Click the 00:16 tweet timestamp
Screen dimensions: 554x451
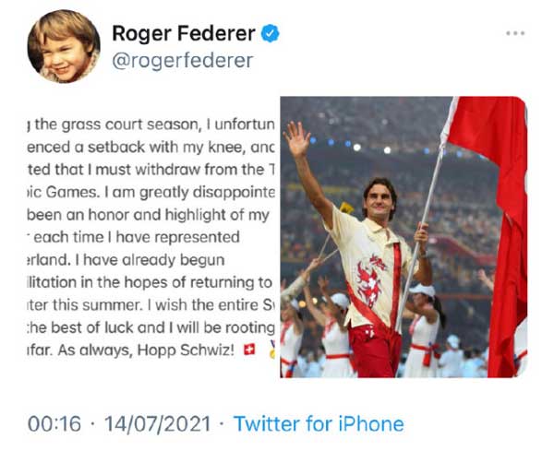point(54,424)
